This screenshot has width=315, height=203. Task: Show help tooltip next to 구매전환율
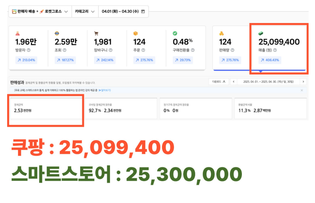pos(192,50)
